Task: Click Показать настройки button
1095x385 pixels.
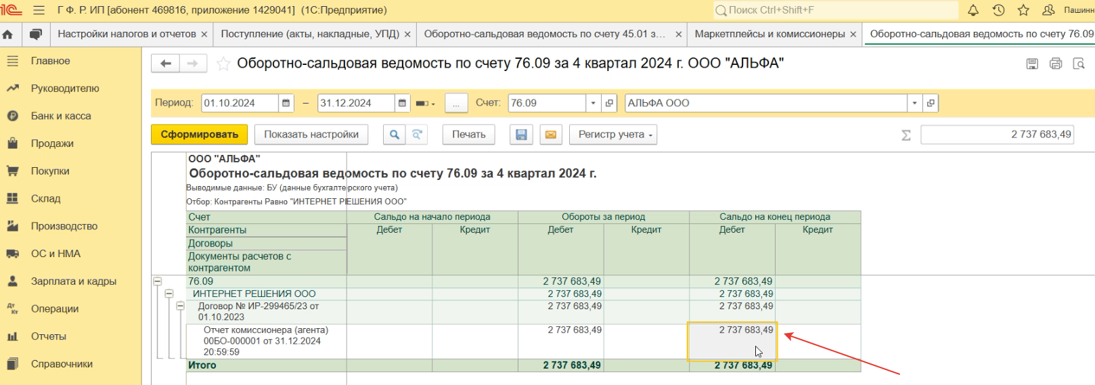Action: pyautogui.click(x=311, y=135)
